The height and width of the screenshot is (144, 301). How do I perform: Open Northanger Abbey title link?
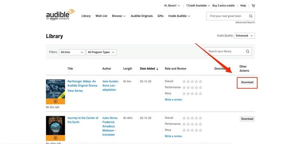click(82, 83)
